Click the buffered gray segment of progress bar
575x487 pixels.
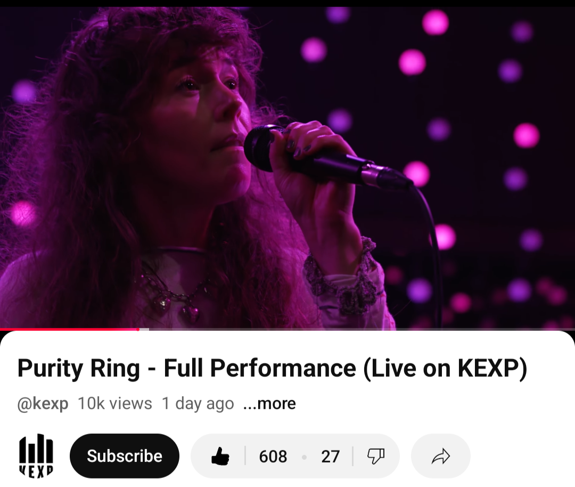point(144,329)
